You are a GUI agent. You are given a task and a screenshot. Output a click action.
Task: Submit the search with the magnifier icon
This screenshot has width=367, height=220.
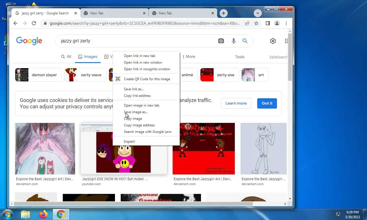(x=245, y=41)
